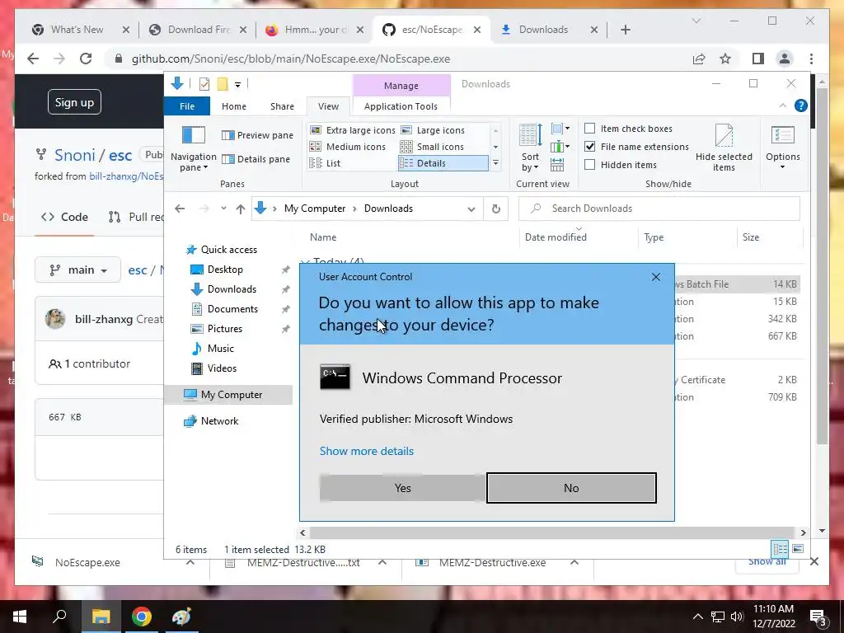844x633 pixels.
Task: Refresh the Downloads folder view
Action: click(x=495, y=209)
